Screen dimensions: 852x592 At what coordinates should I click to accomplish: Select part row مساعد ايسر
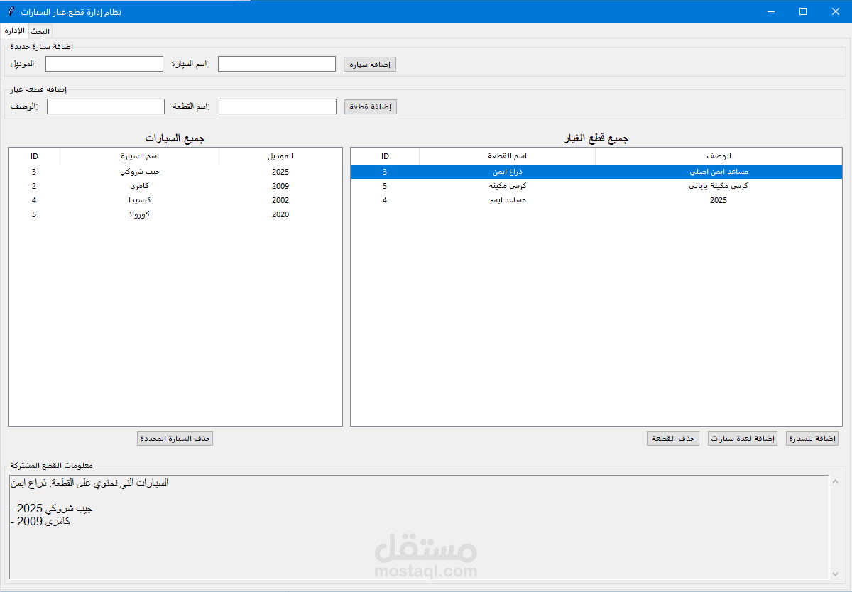point(596,200)
